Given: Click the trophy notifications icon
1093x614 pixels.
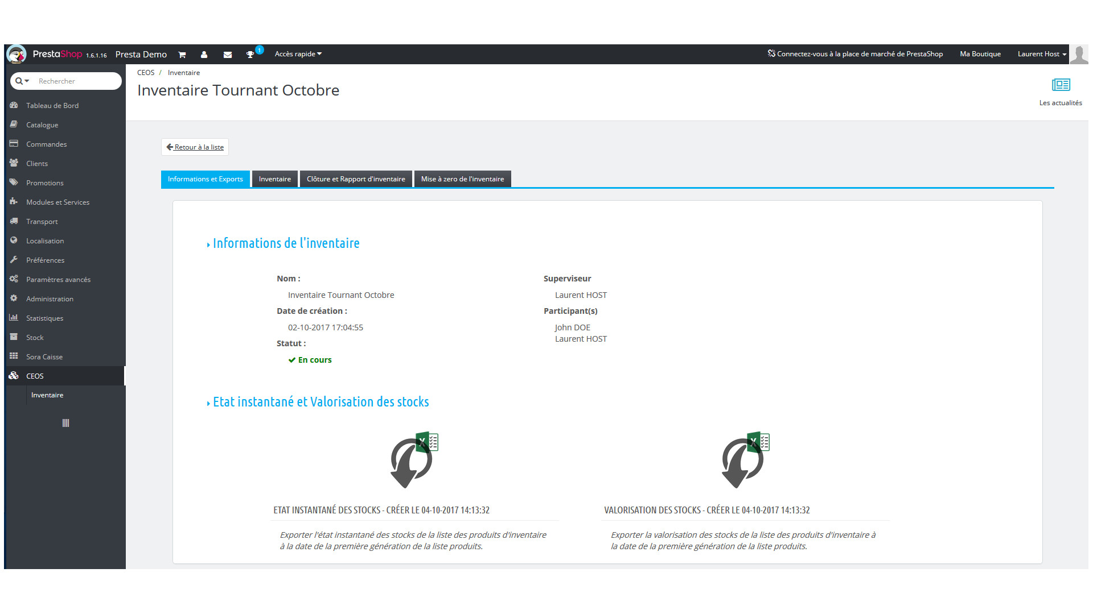Looking at the screenshot, I should tap(250, 55).
